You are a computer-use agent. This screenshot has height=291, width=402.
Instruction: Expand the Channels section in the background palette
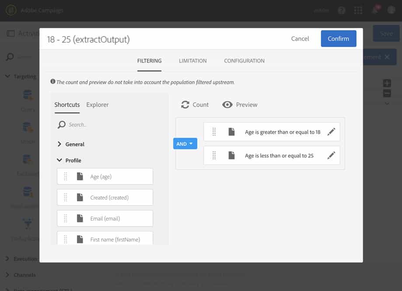21,275
